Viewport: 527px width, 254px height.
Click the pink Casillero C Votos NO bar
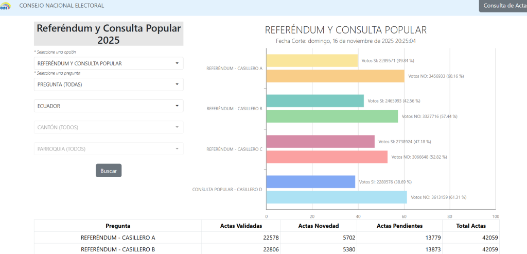coord(327,157)
